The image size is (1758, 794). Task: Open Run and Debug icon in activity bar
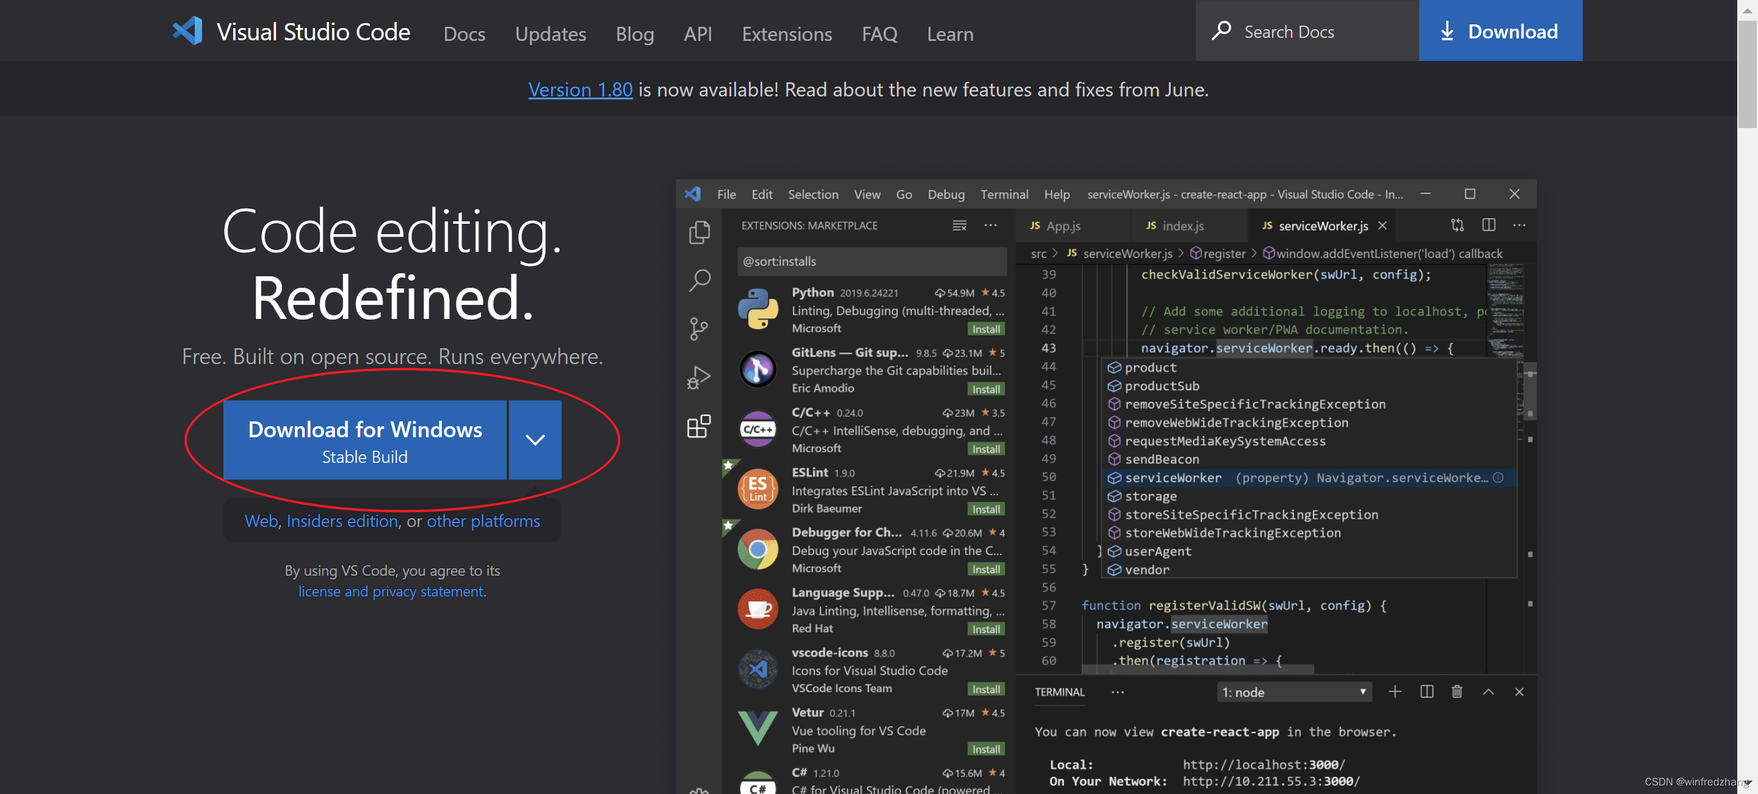tap(699, 377)
